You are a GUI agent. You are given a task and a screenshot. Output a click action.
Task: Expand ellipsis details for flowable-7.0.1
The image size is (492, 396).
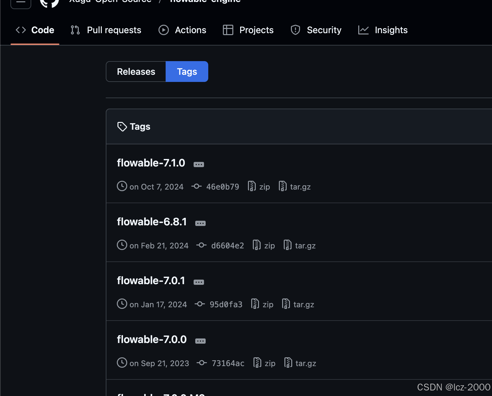(199, 282)
